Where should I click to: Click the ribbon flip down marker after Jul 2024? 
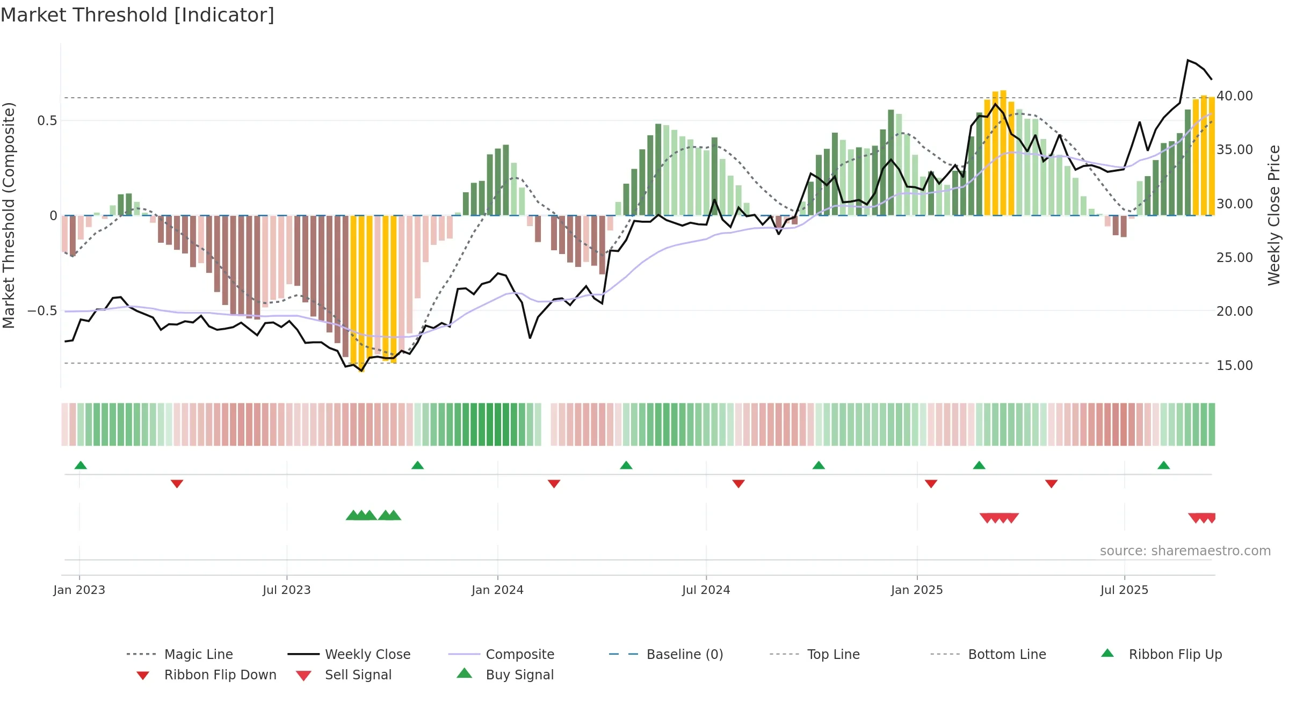738,483
